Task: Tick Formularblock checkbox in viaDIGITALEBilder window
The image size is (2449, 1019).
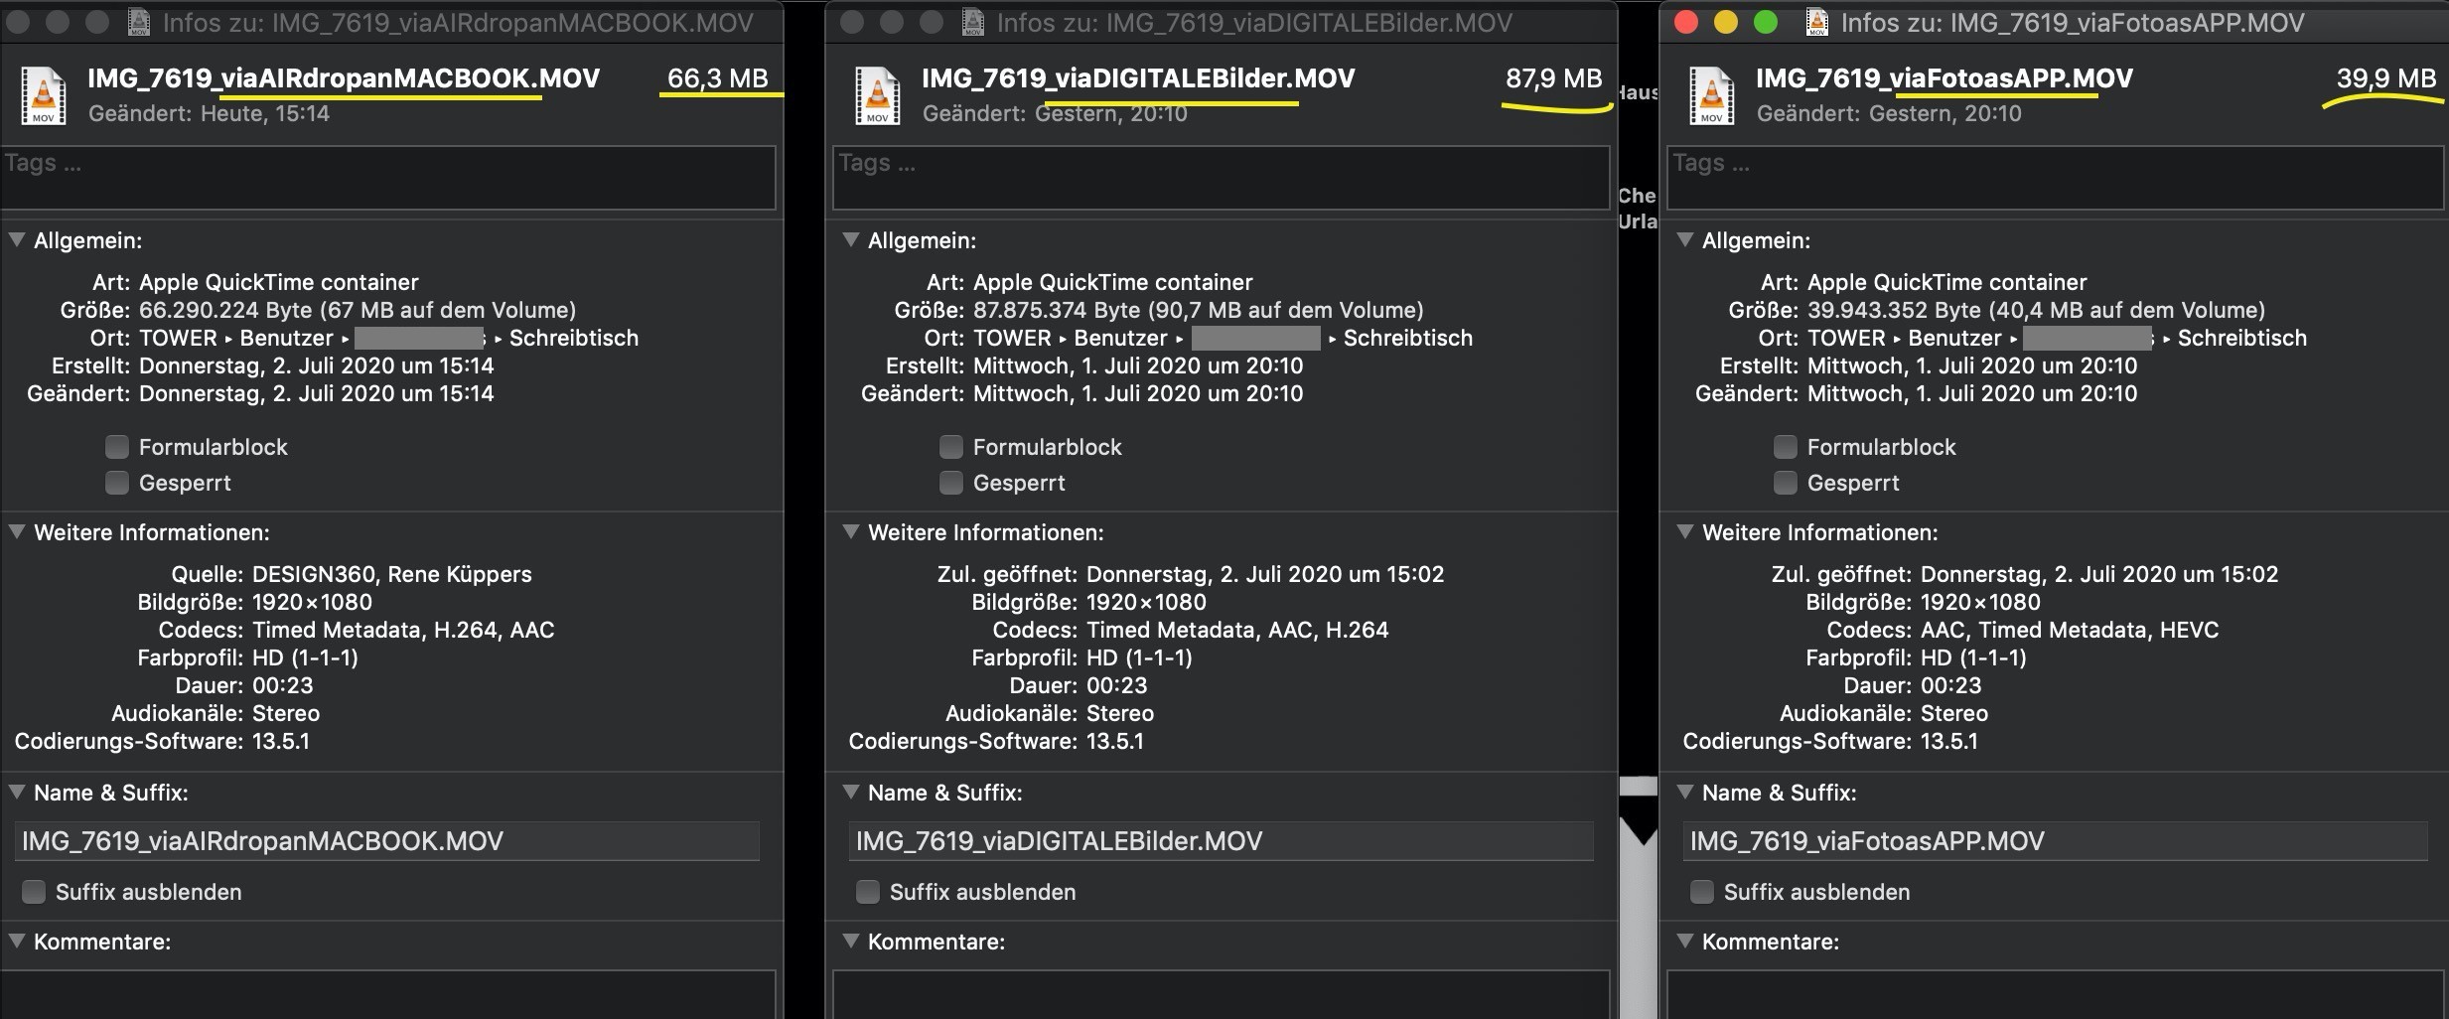Action: (951, 447)
